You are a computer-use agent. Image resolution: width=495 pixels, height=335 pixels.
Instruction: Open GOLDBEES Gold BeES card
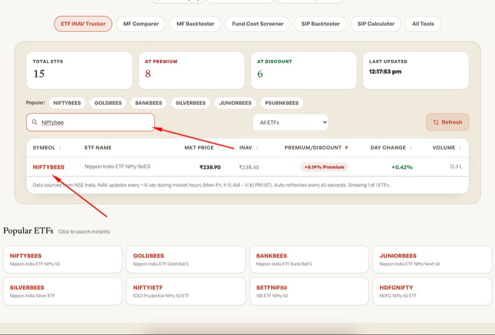point(186,259)
